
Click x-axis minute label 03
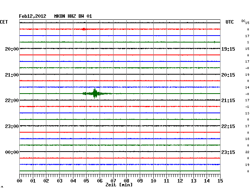[x=59, y=181]
